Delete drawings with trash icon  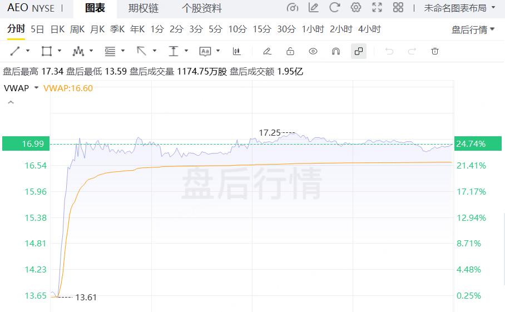click(435, 51)
